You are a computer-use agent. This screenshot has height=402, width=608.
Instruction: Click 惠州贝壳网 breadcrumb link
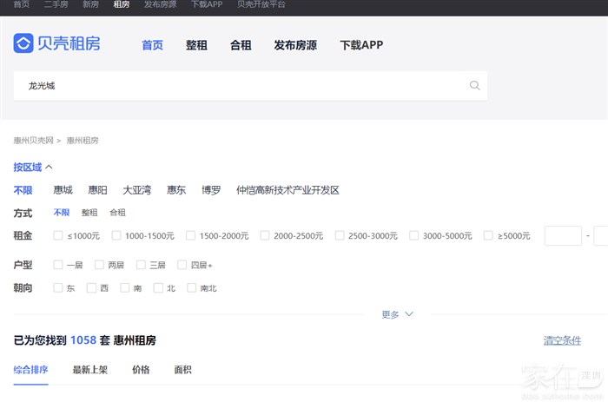pos(33,140)
